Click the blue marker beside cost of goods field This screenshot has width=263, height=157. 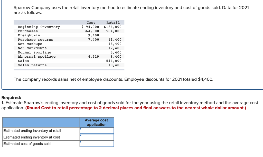[81, 142]
